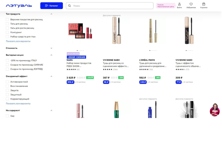Open the NARS palette set thumbnail
The height and width of the screenshot is (167, 222).
[80, 31]
